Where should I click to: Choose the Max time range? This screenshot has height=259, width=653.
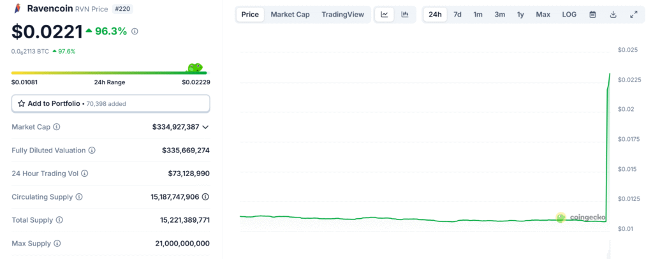(543, 15)
